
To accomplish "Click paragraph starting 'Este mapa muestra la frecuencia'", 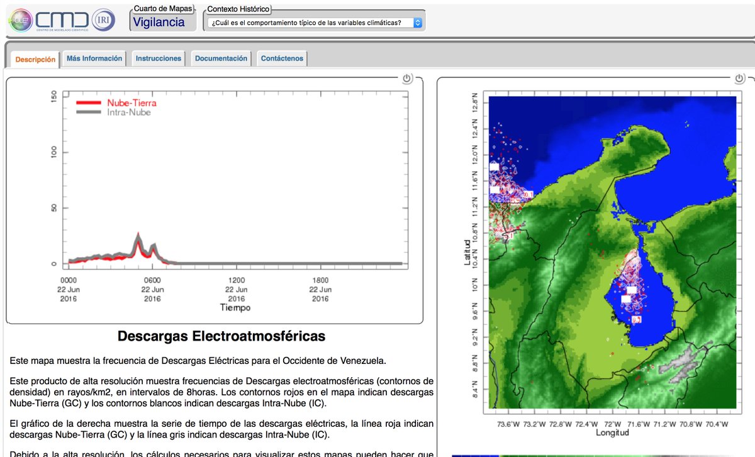I will 198,361.
